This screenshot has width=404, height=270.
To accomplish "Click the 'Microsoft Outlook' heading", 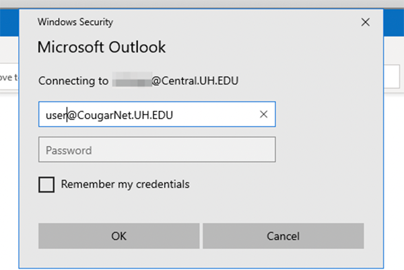I will click(102, 48).
